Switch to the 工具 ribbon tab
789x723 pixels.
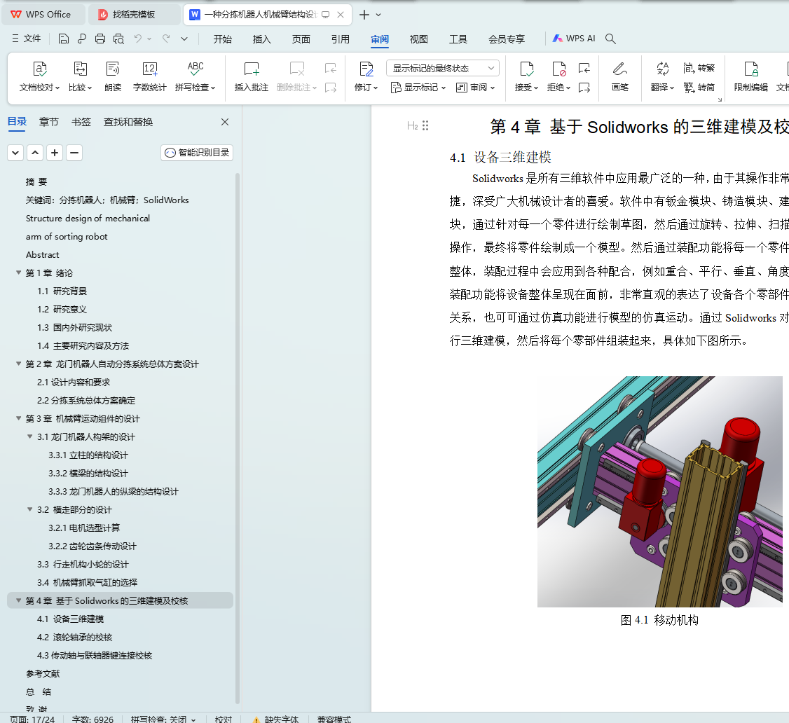(x=458, y=39)
